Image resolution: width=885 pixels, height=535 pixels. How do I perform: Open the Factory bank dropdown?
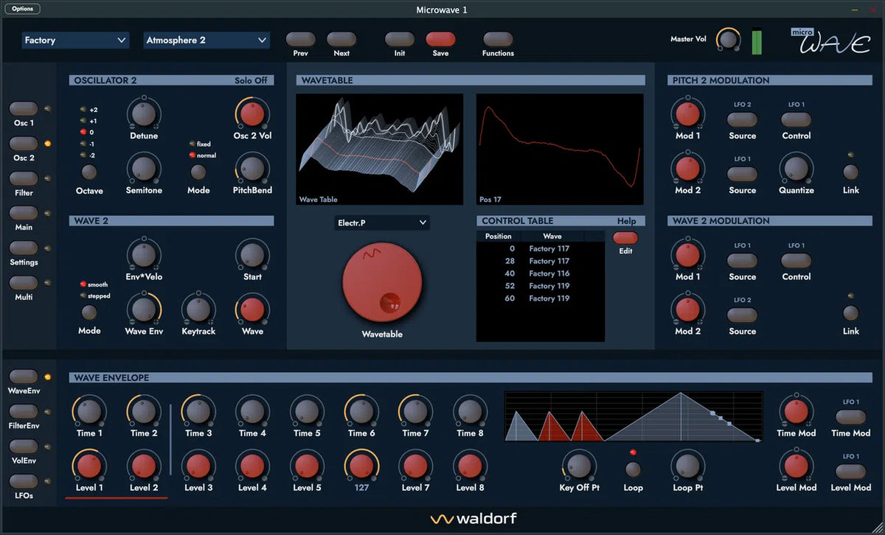point(74,41)
